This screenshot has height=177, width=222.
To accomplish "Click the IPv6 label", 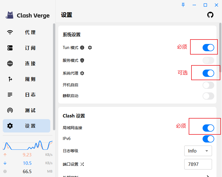I will coord(67,139).
